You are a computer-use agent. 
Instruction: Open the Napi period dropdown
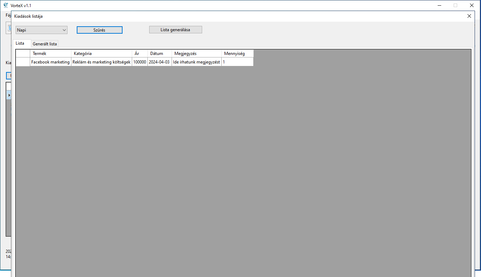(x=41, y=30)
